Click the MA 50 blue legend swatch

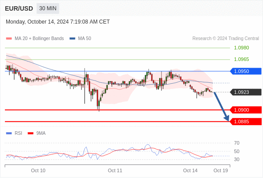tap(73, 39)
